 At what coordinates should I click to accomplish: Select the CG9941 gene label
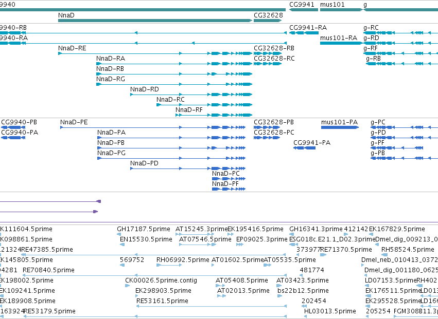pyautogui.click(x=302, y=5)
